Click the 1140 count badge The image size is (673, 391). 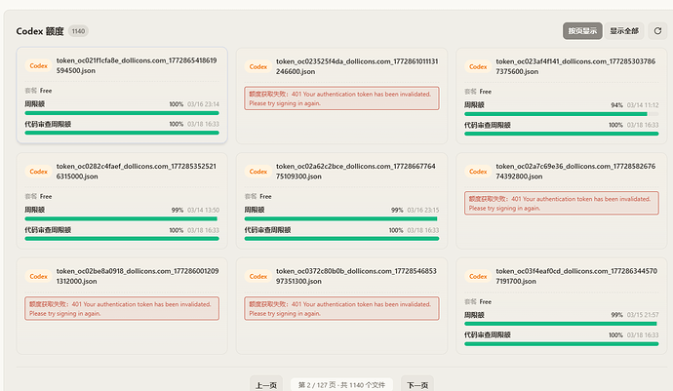(78, 31)
